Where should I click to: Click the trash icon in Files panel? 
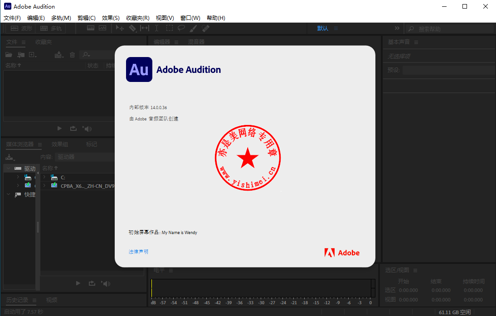pos(72,55)
